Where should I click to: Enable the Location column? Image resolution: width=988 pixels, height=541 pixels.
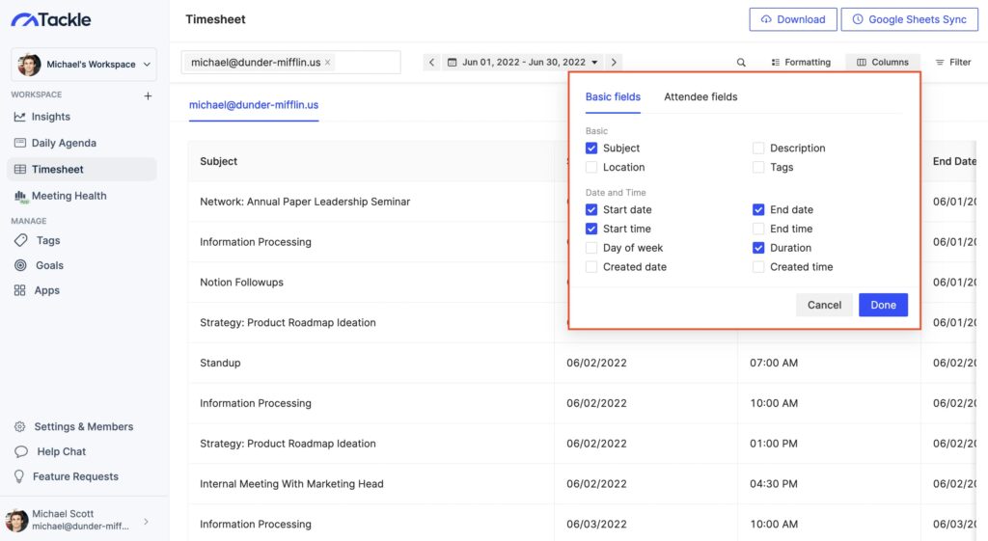click(x=591, y=167)
